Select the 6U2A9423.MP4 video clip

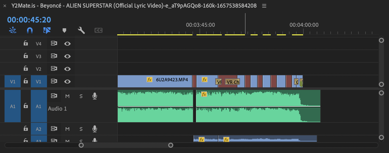155,81
